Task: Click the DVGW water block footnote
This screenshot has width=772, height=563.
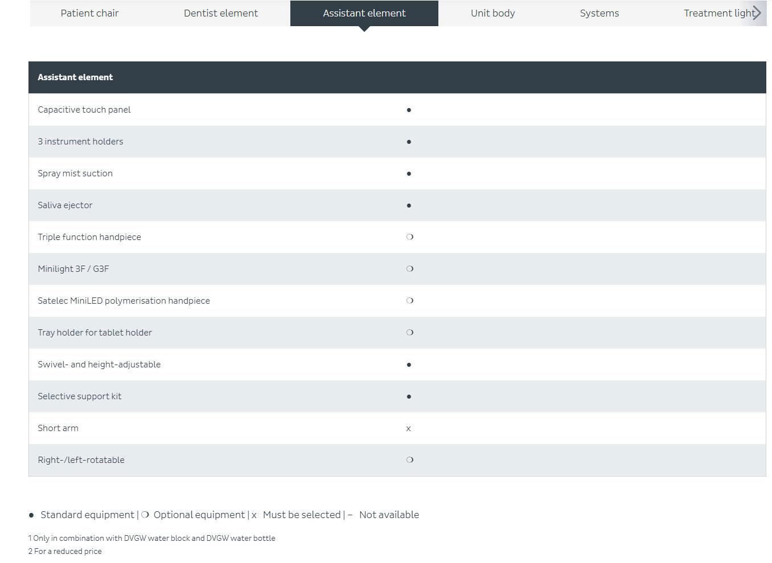Action: pos(152,538)
